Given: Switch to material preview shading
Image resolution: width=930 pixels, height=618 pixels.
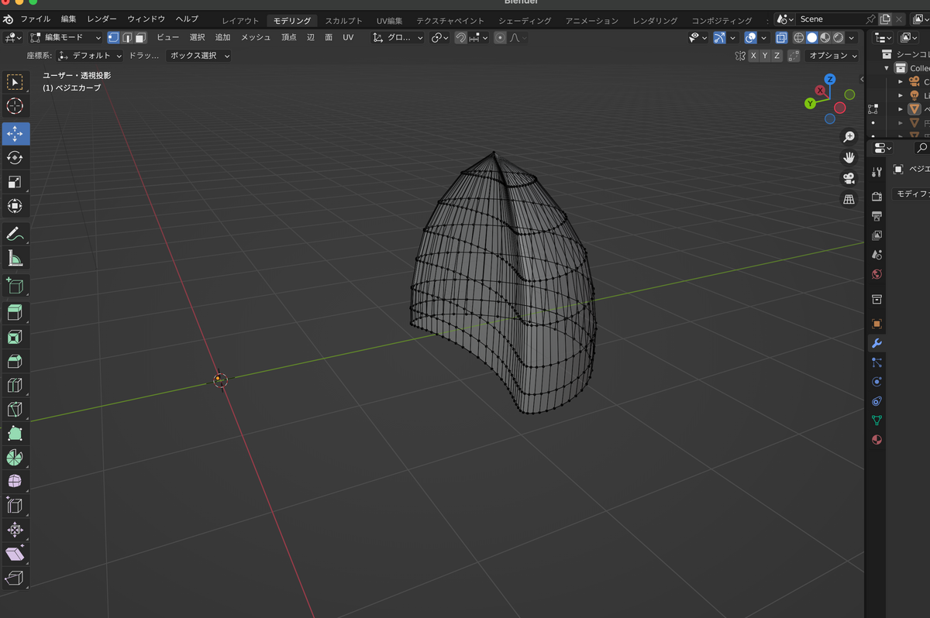Looking at the screenshot, I should click(825, 37).
